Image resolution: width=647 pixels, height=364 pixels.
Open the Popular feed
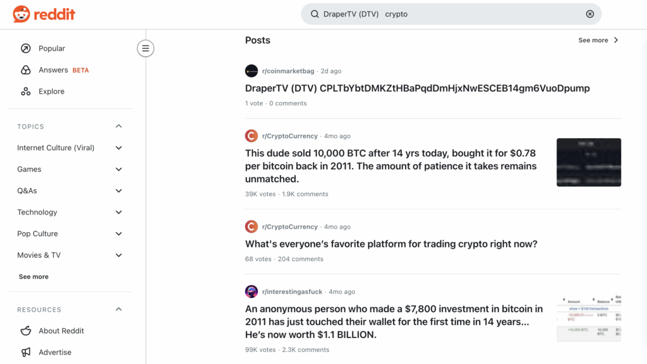51,49
